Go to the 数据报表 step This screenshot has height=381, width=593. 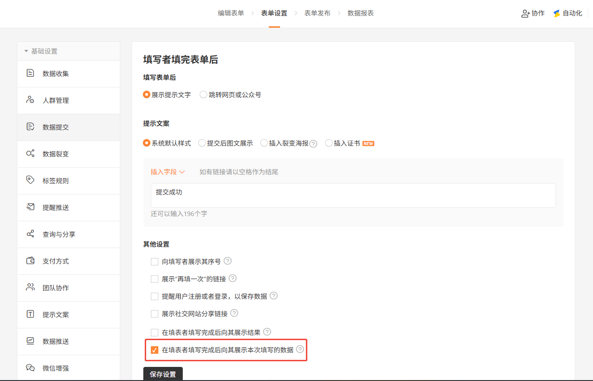360,13
